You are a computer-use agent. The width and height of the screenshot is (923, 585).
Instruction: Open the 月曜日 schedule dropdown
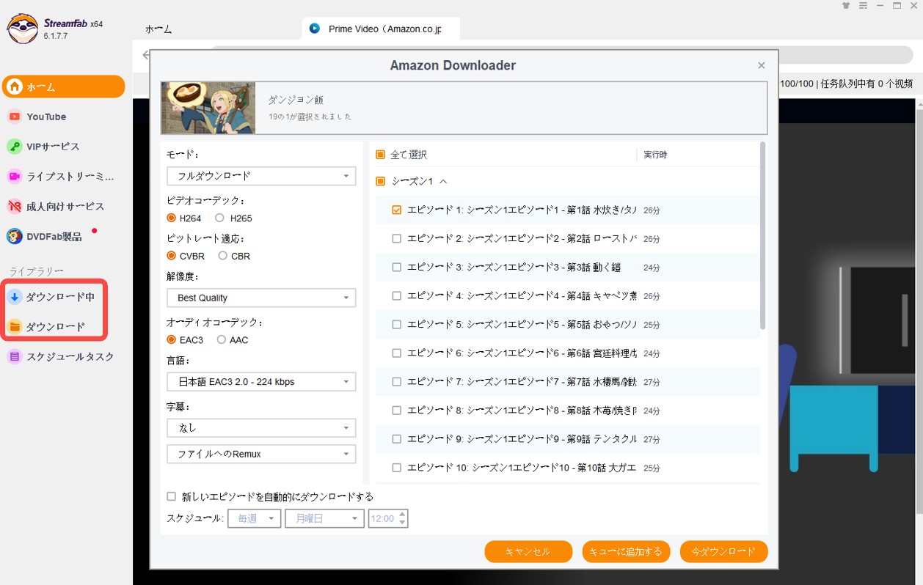pyautogui.click(x=324, y=518)
